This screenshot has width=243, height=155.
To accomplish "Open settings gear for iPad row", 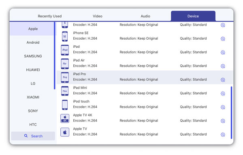I will coord(223,52).
